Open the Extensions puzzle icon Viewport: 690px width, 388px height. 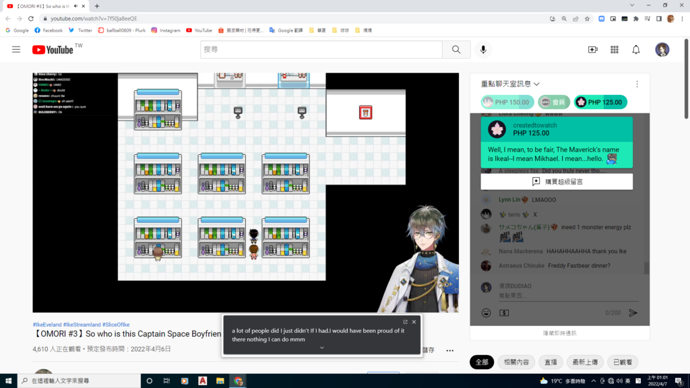pos(636,18)
